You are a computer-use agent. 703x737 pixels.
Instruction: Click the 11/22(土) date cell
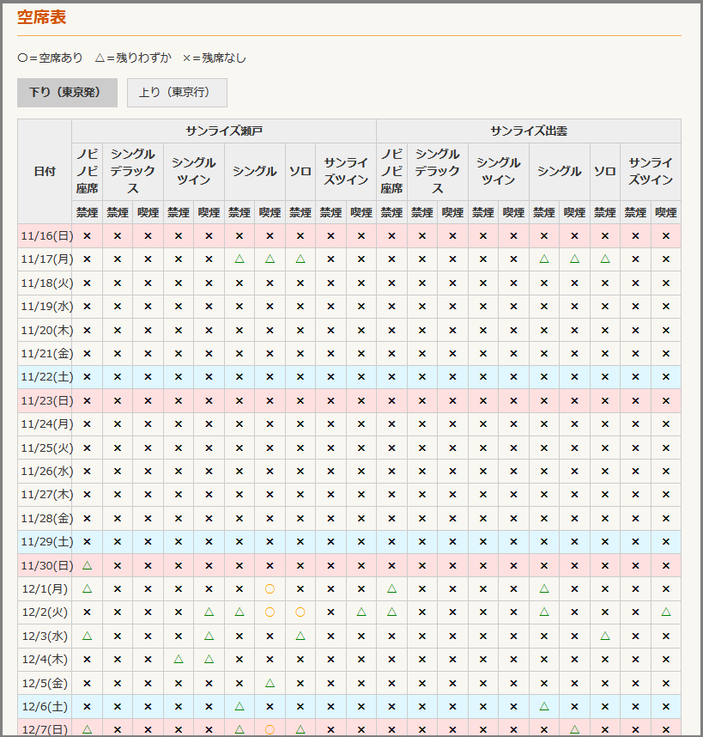point(45,377)
